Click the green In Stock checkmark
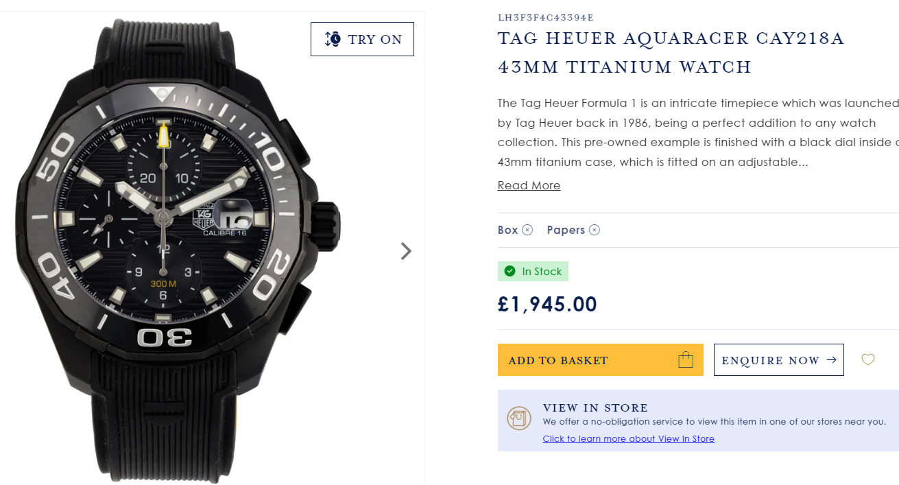The image size is (899, 485). click(x=510, y=272)
